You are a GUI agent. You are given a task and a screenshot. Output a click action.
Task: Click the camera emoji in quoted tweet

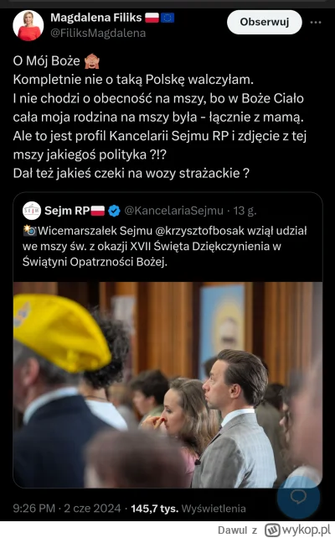click(x=29, y=231)
